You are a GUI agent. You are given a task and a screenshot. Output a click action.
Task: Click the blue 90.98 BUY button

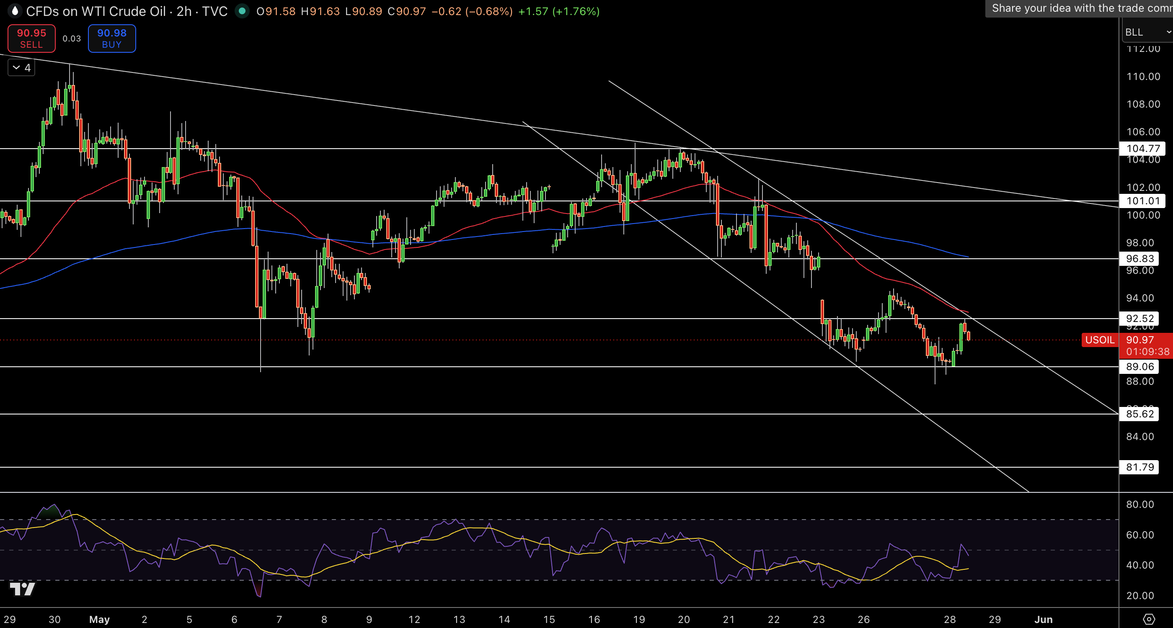111,38
